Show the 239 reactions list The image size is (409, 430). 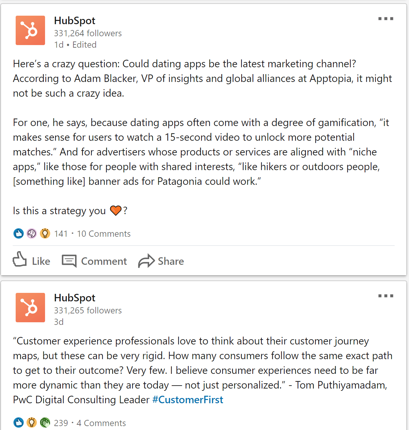[61, 423]
